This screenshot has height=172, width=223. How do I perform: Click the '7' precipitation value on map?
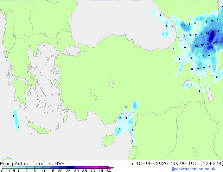point(202,34)
